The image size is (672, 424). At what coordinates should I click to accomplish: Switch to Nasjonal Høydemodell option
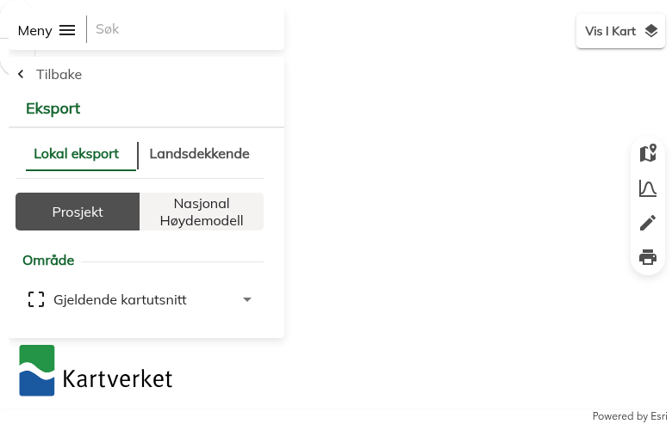[202, 212]
